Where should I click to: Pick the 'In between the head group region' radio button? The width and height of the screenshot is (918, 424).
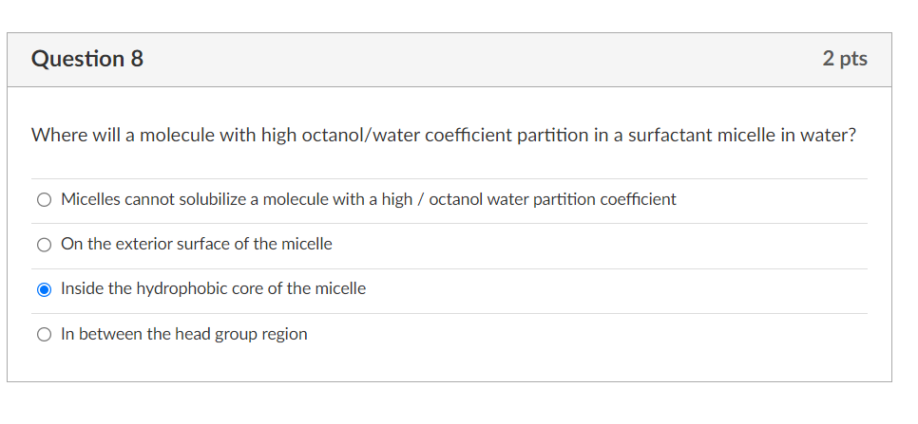coord(44,335)
